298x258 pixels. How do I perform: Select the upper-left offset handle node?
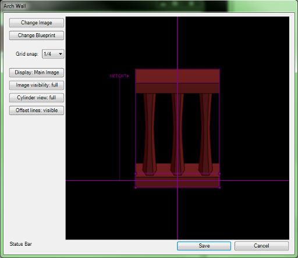pyautogui.click(x=136, y=174)
